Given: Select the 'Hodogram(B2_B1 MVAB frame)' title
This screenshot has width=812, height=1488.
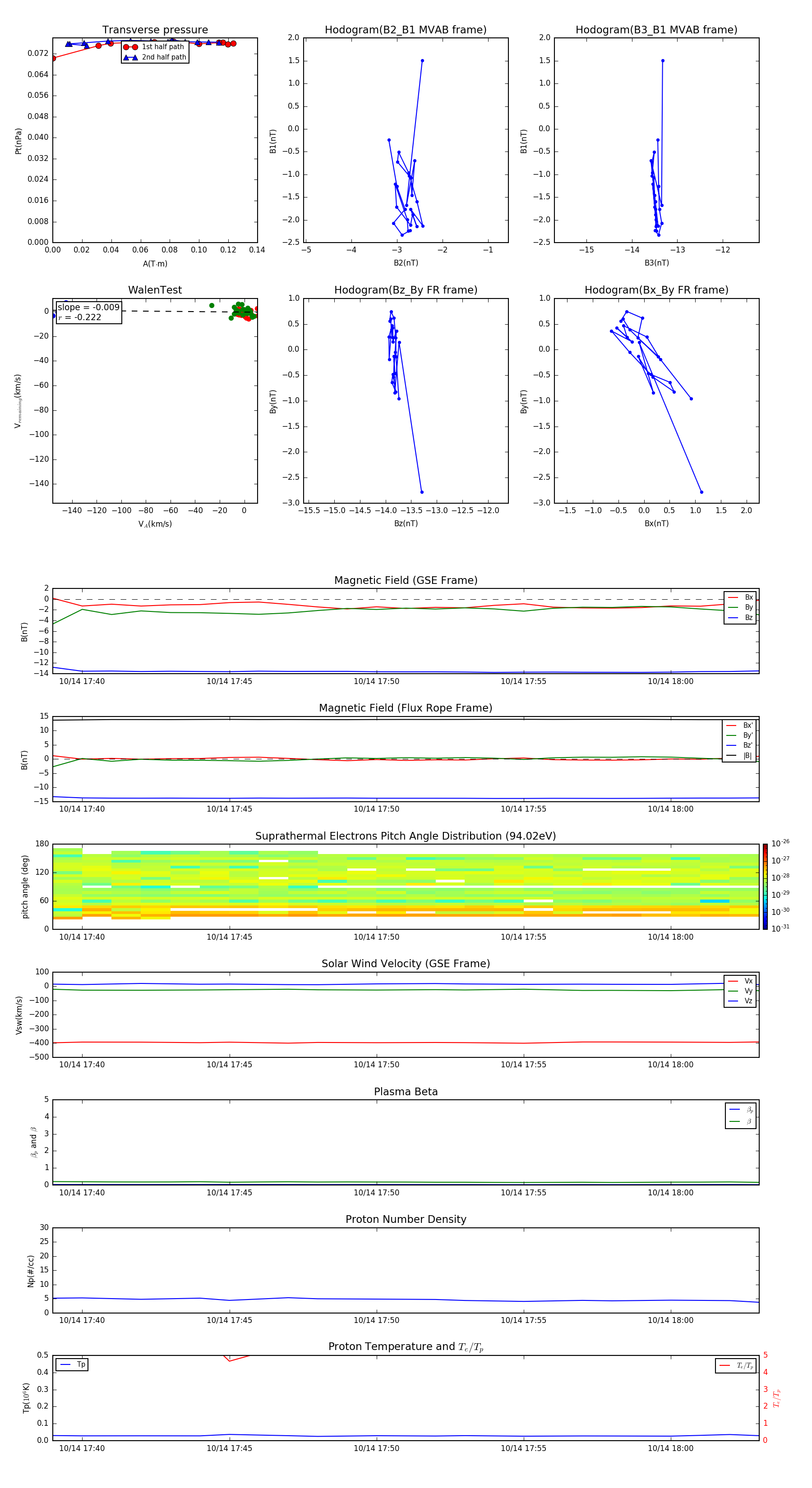Looking at the screenshot, I should 406,30.
